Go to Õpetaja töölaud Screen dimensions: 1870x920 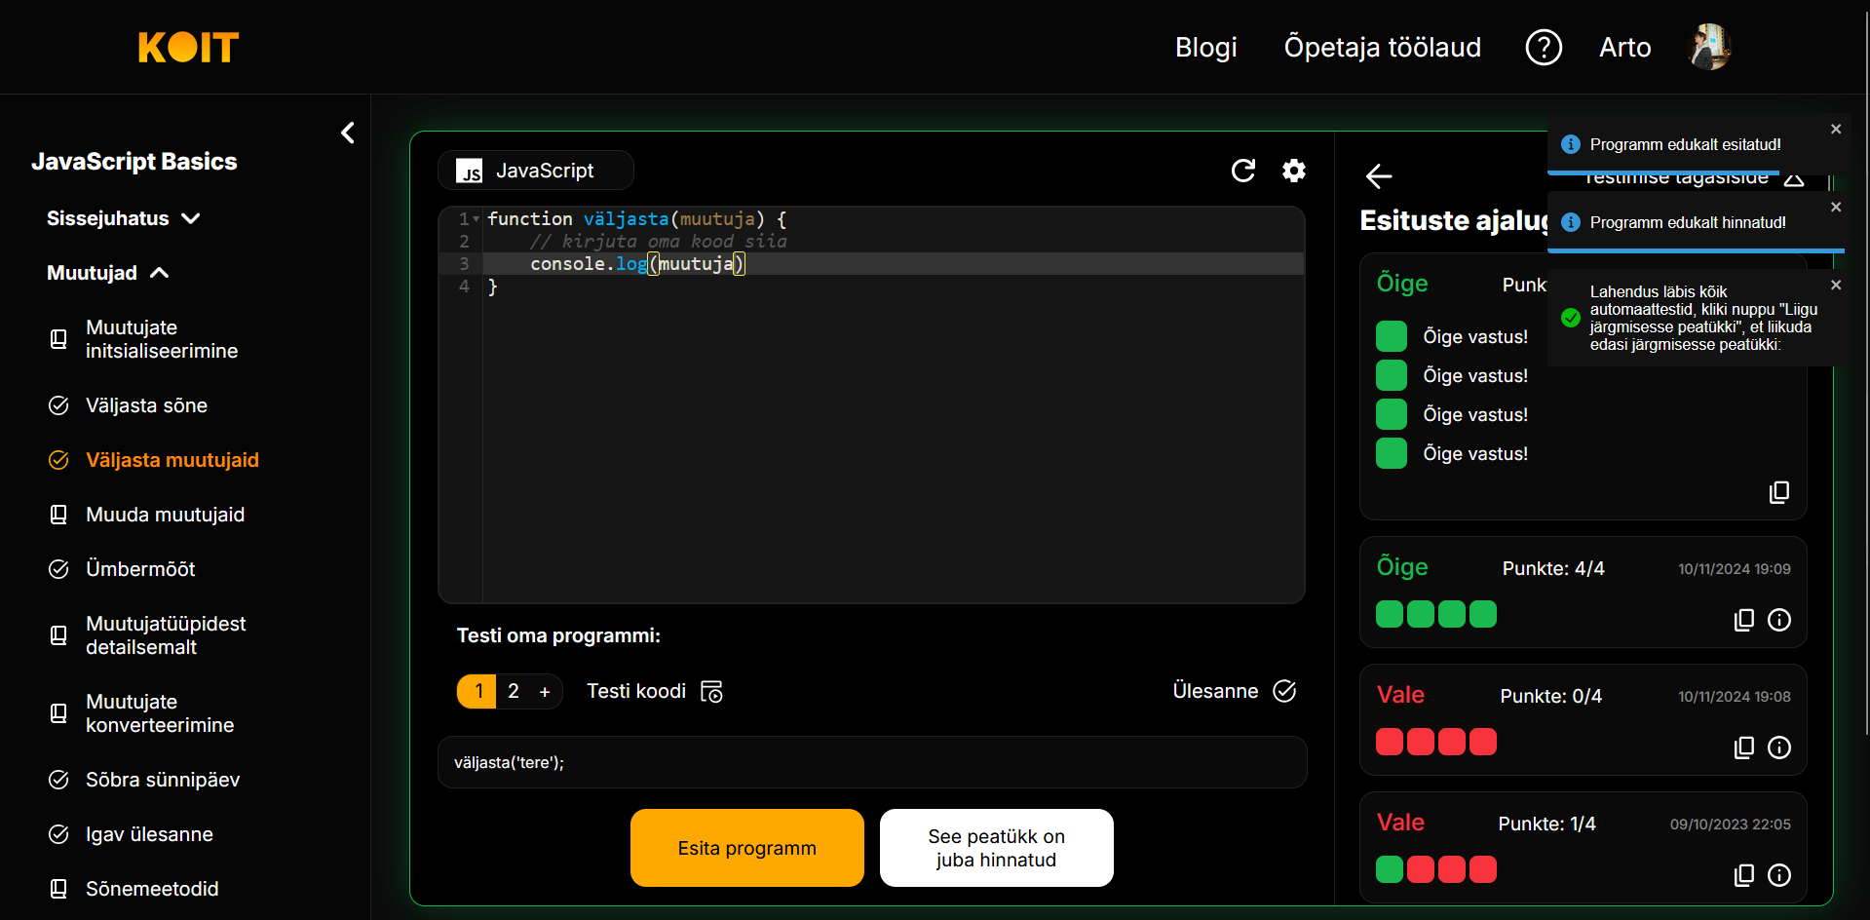(1382, 47)
